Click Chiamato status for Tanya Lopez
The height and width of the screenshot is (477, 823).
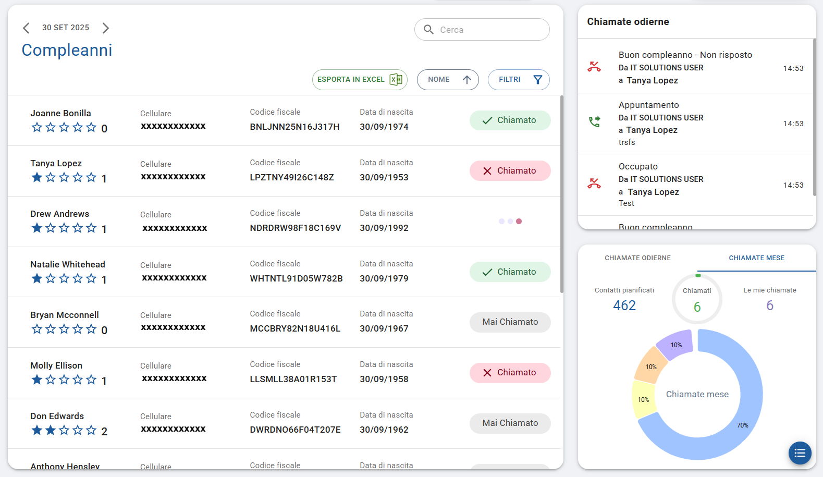tap(510, 171)
